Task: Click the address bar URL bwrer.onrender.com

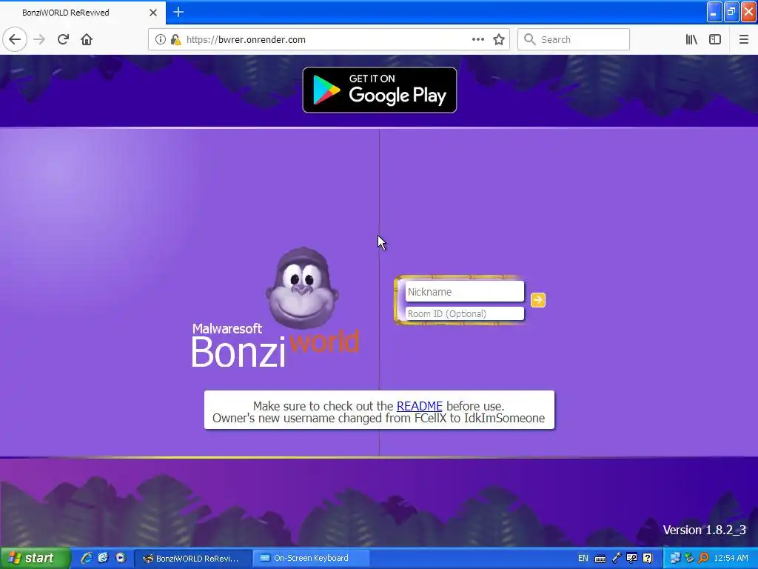Action: [246, 40]
